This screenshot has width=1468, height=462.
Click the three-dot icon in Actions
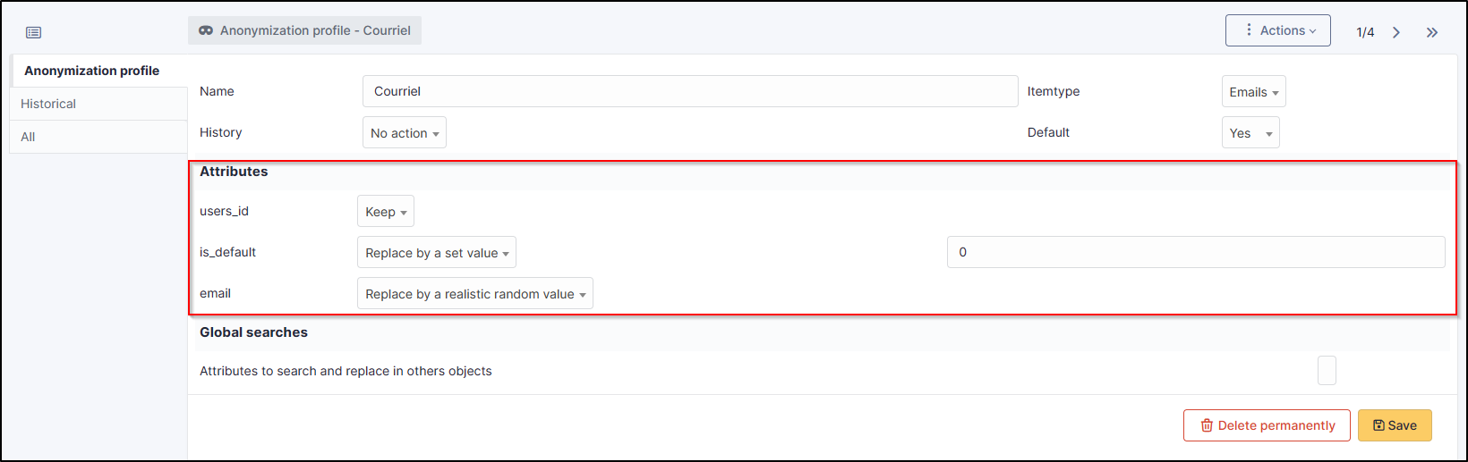1249,30
